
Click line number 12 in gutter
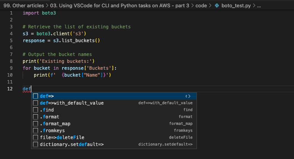point(10,89)
